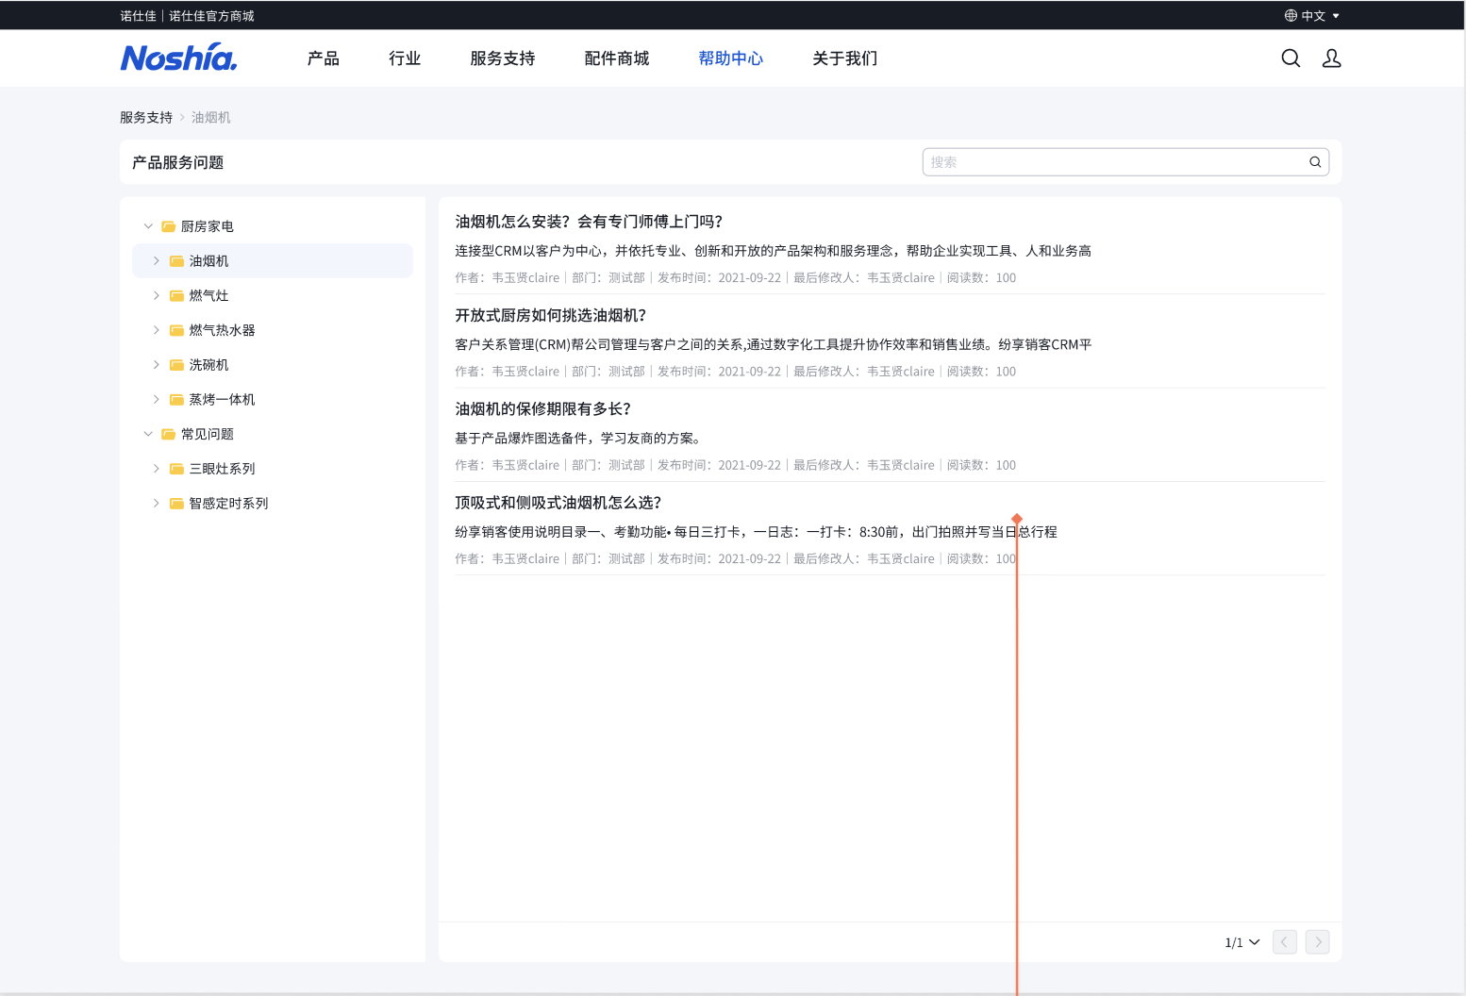Open the user account icon
This screenshot has width=1466, height=996.
[x=1331, y=58]
